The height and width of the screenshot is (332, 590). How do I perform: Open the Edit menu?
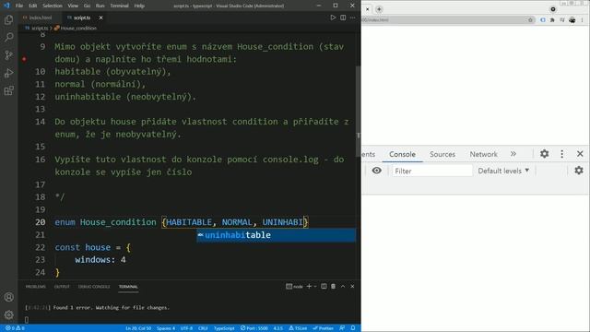33,6
